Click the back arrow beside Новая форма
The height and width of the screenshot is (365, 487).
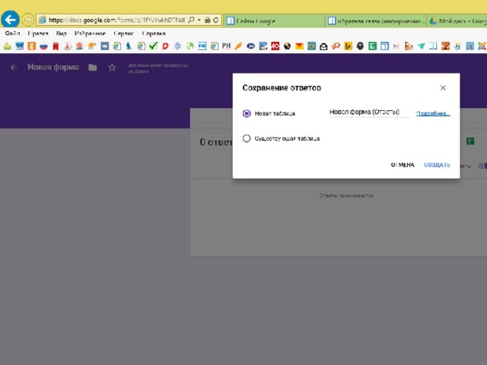coord(14,68)
